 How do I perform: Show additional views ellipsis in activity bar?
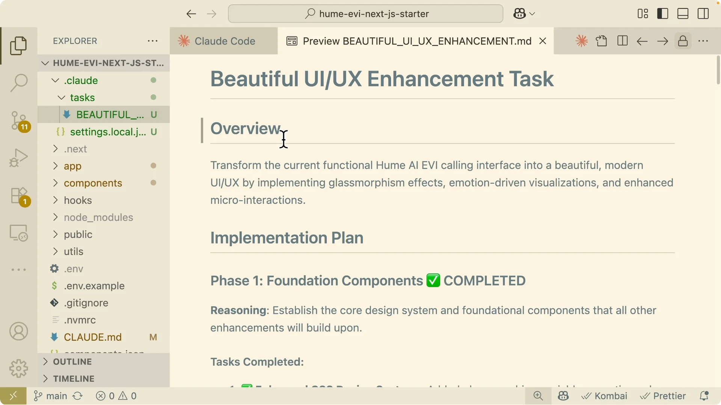point(18,270)
